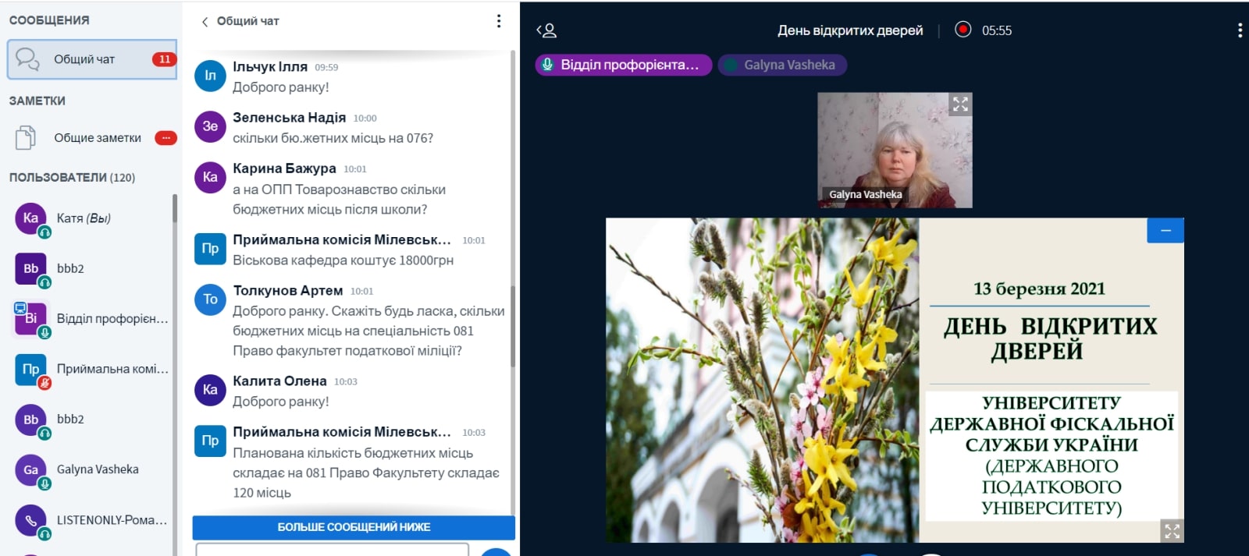Make Galyna Vasheka webcam fullscreen
1249x556 pixels.
tap(960, 104)
